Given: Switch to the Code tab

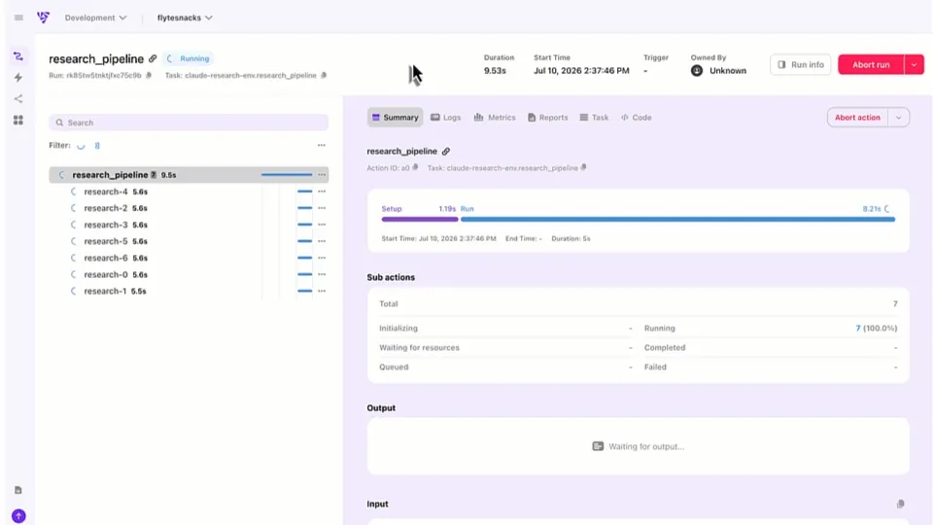Looking at the screenshot, I should click(x=636, y=118).
